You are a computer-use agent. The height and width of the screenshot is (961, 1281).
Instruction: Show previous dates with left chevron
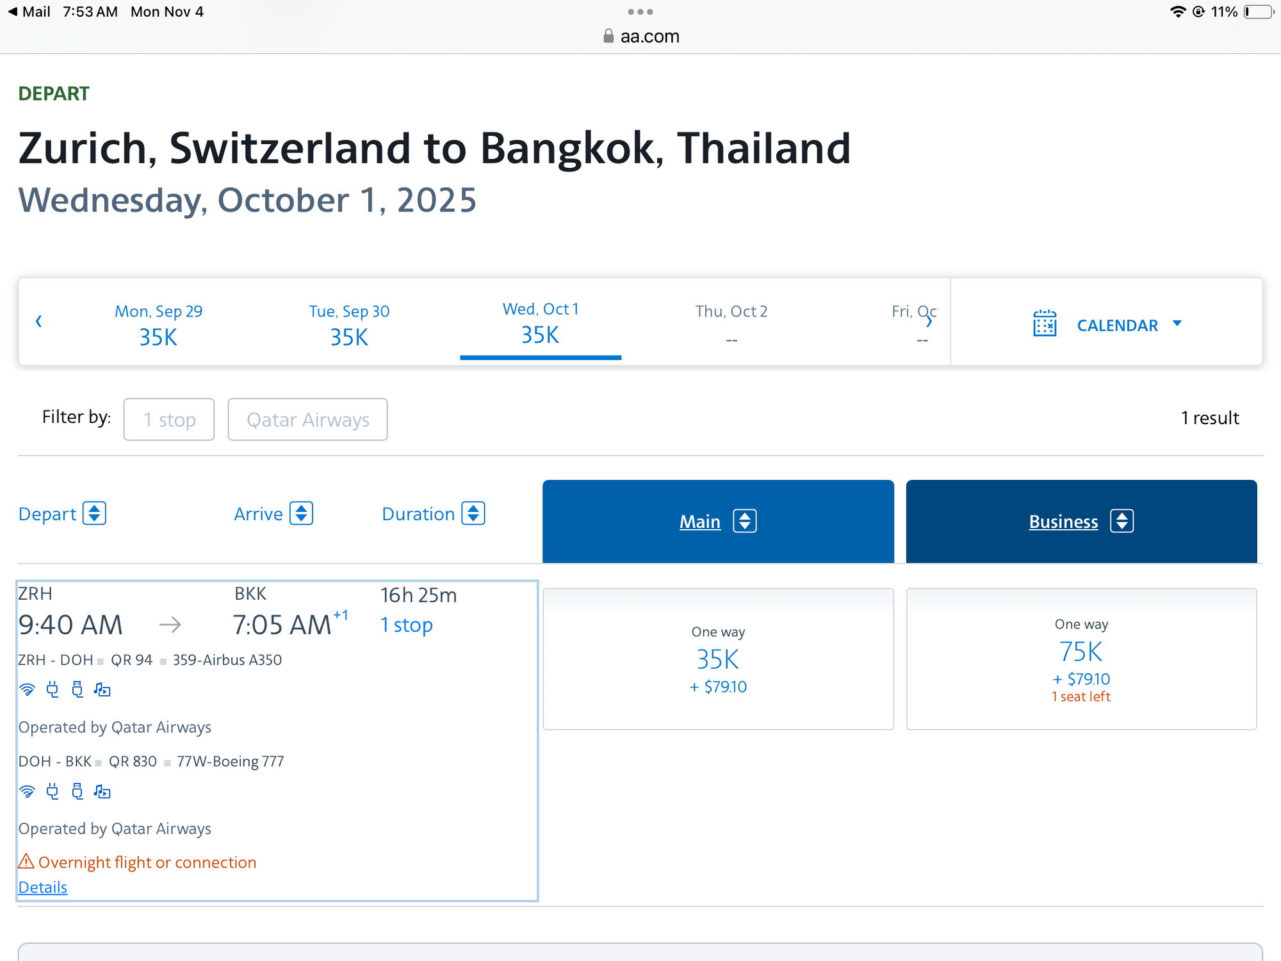pyautogui.click(x=38, y=321)
